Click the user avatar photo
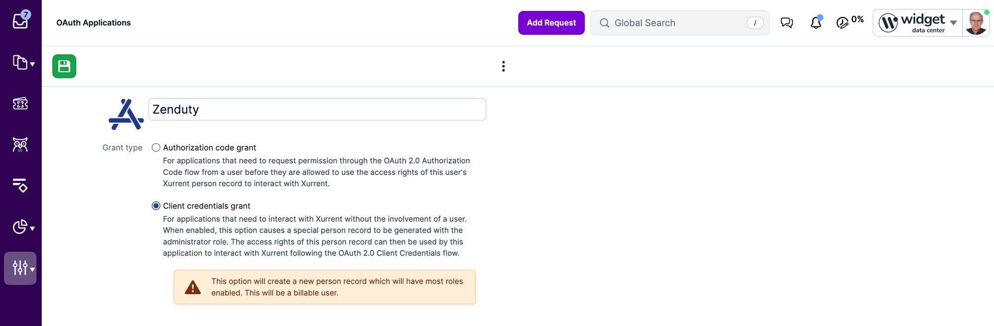The height and width of the screenshot is (326, 994). (976, 23)
